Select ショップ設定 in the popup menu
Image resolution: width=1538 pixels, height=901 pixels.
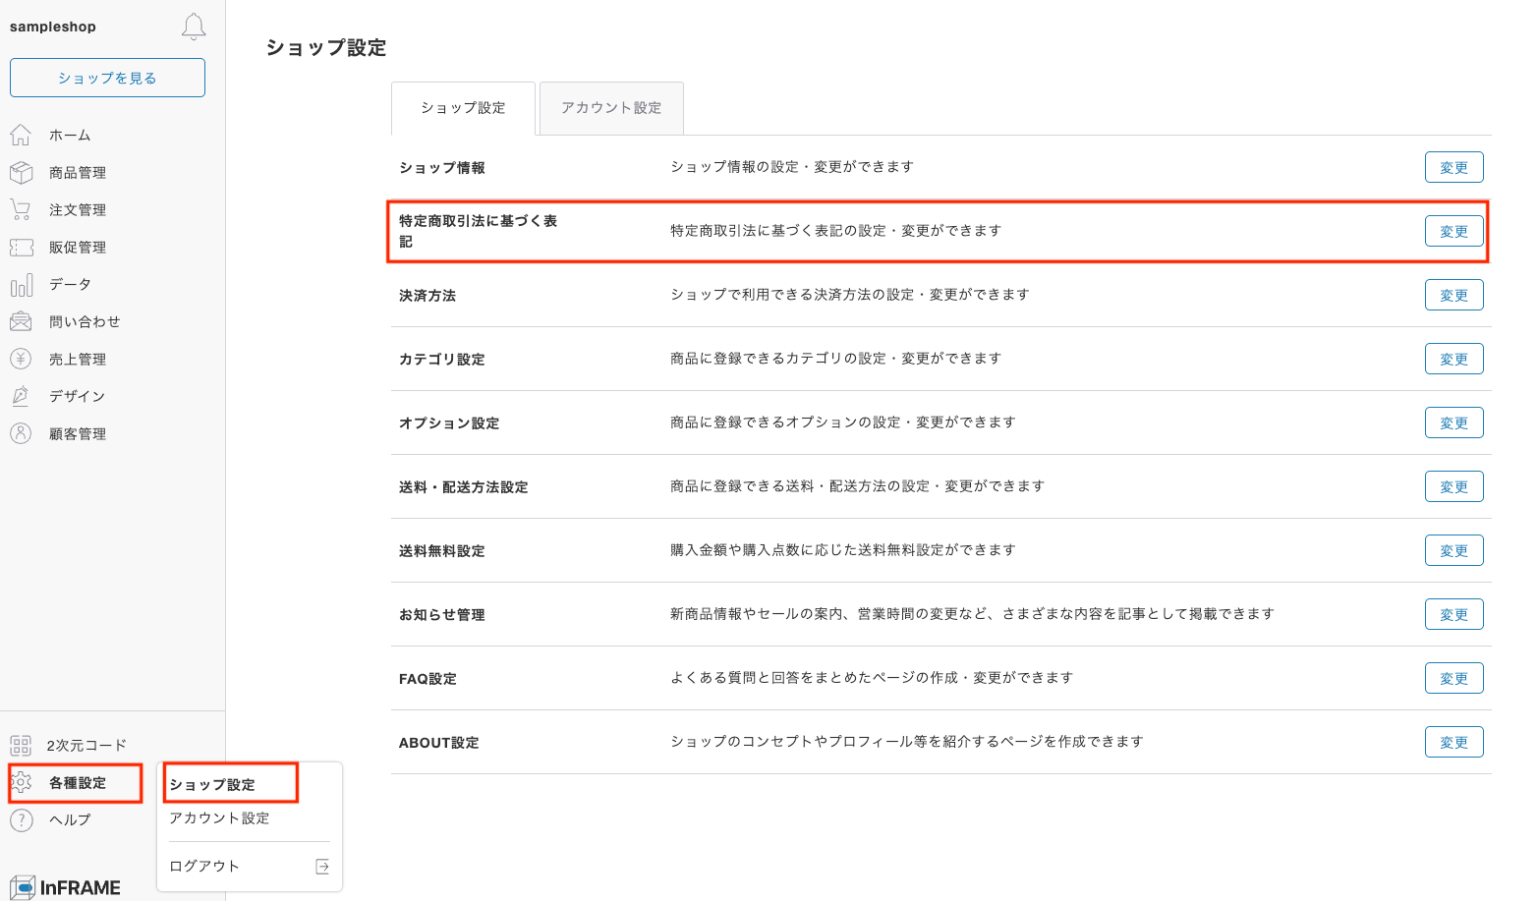click(211, 784)
